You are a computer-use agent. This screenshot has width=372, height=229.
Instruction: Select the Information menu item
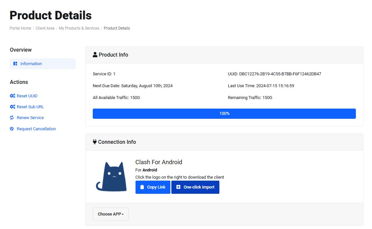[x=31, y=64]
